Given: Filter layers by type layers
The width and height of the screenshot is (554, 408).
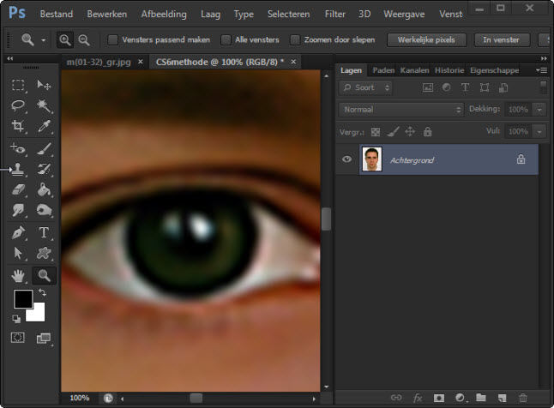Looking at the screenshot, I should click(x=466, y=87).
